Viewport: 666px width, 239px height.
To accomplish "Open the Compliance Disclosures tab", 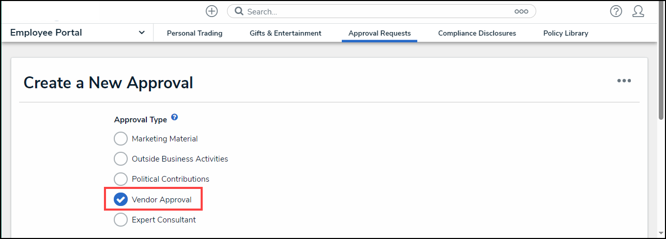I will pos(477,34).
